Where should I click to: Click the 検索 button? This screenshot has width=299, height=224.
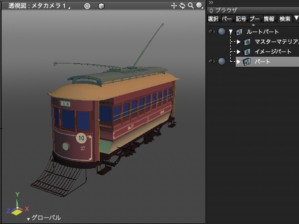(285, 19)
